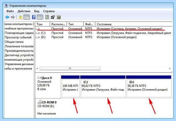Viewport: 176px width, 121px height.
Task: Click the Back arrow toolbar icon
Action: [x=7, y=17]
